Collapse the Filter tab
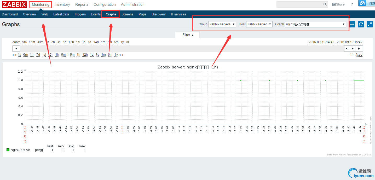The height and width of the screenshot is (180, 375). pos(188,35)
